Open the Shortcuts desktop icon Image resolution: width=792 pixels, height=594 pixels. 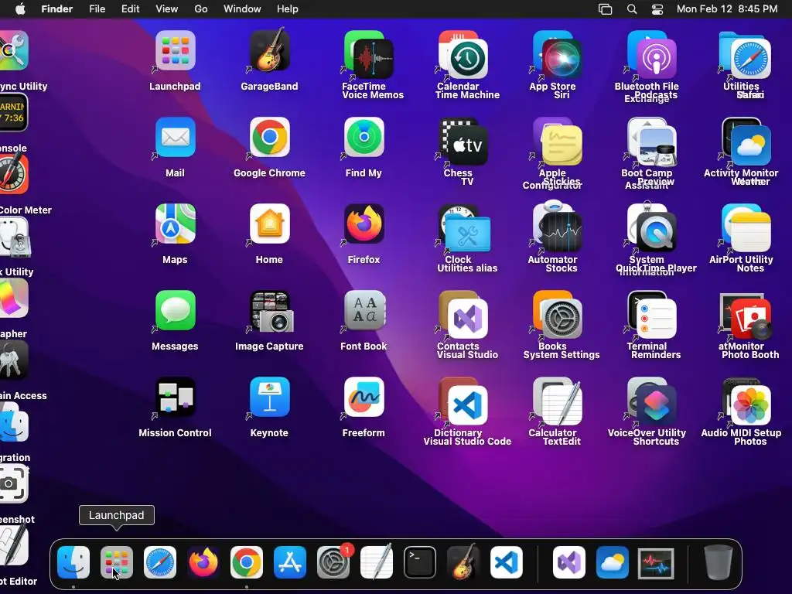[656, 405]
